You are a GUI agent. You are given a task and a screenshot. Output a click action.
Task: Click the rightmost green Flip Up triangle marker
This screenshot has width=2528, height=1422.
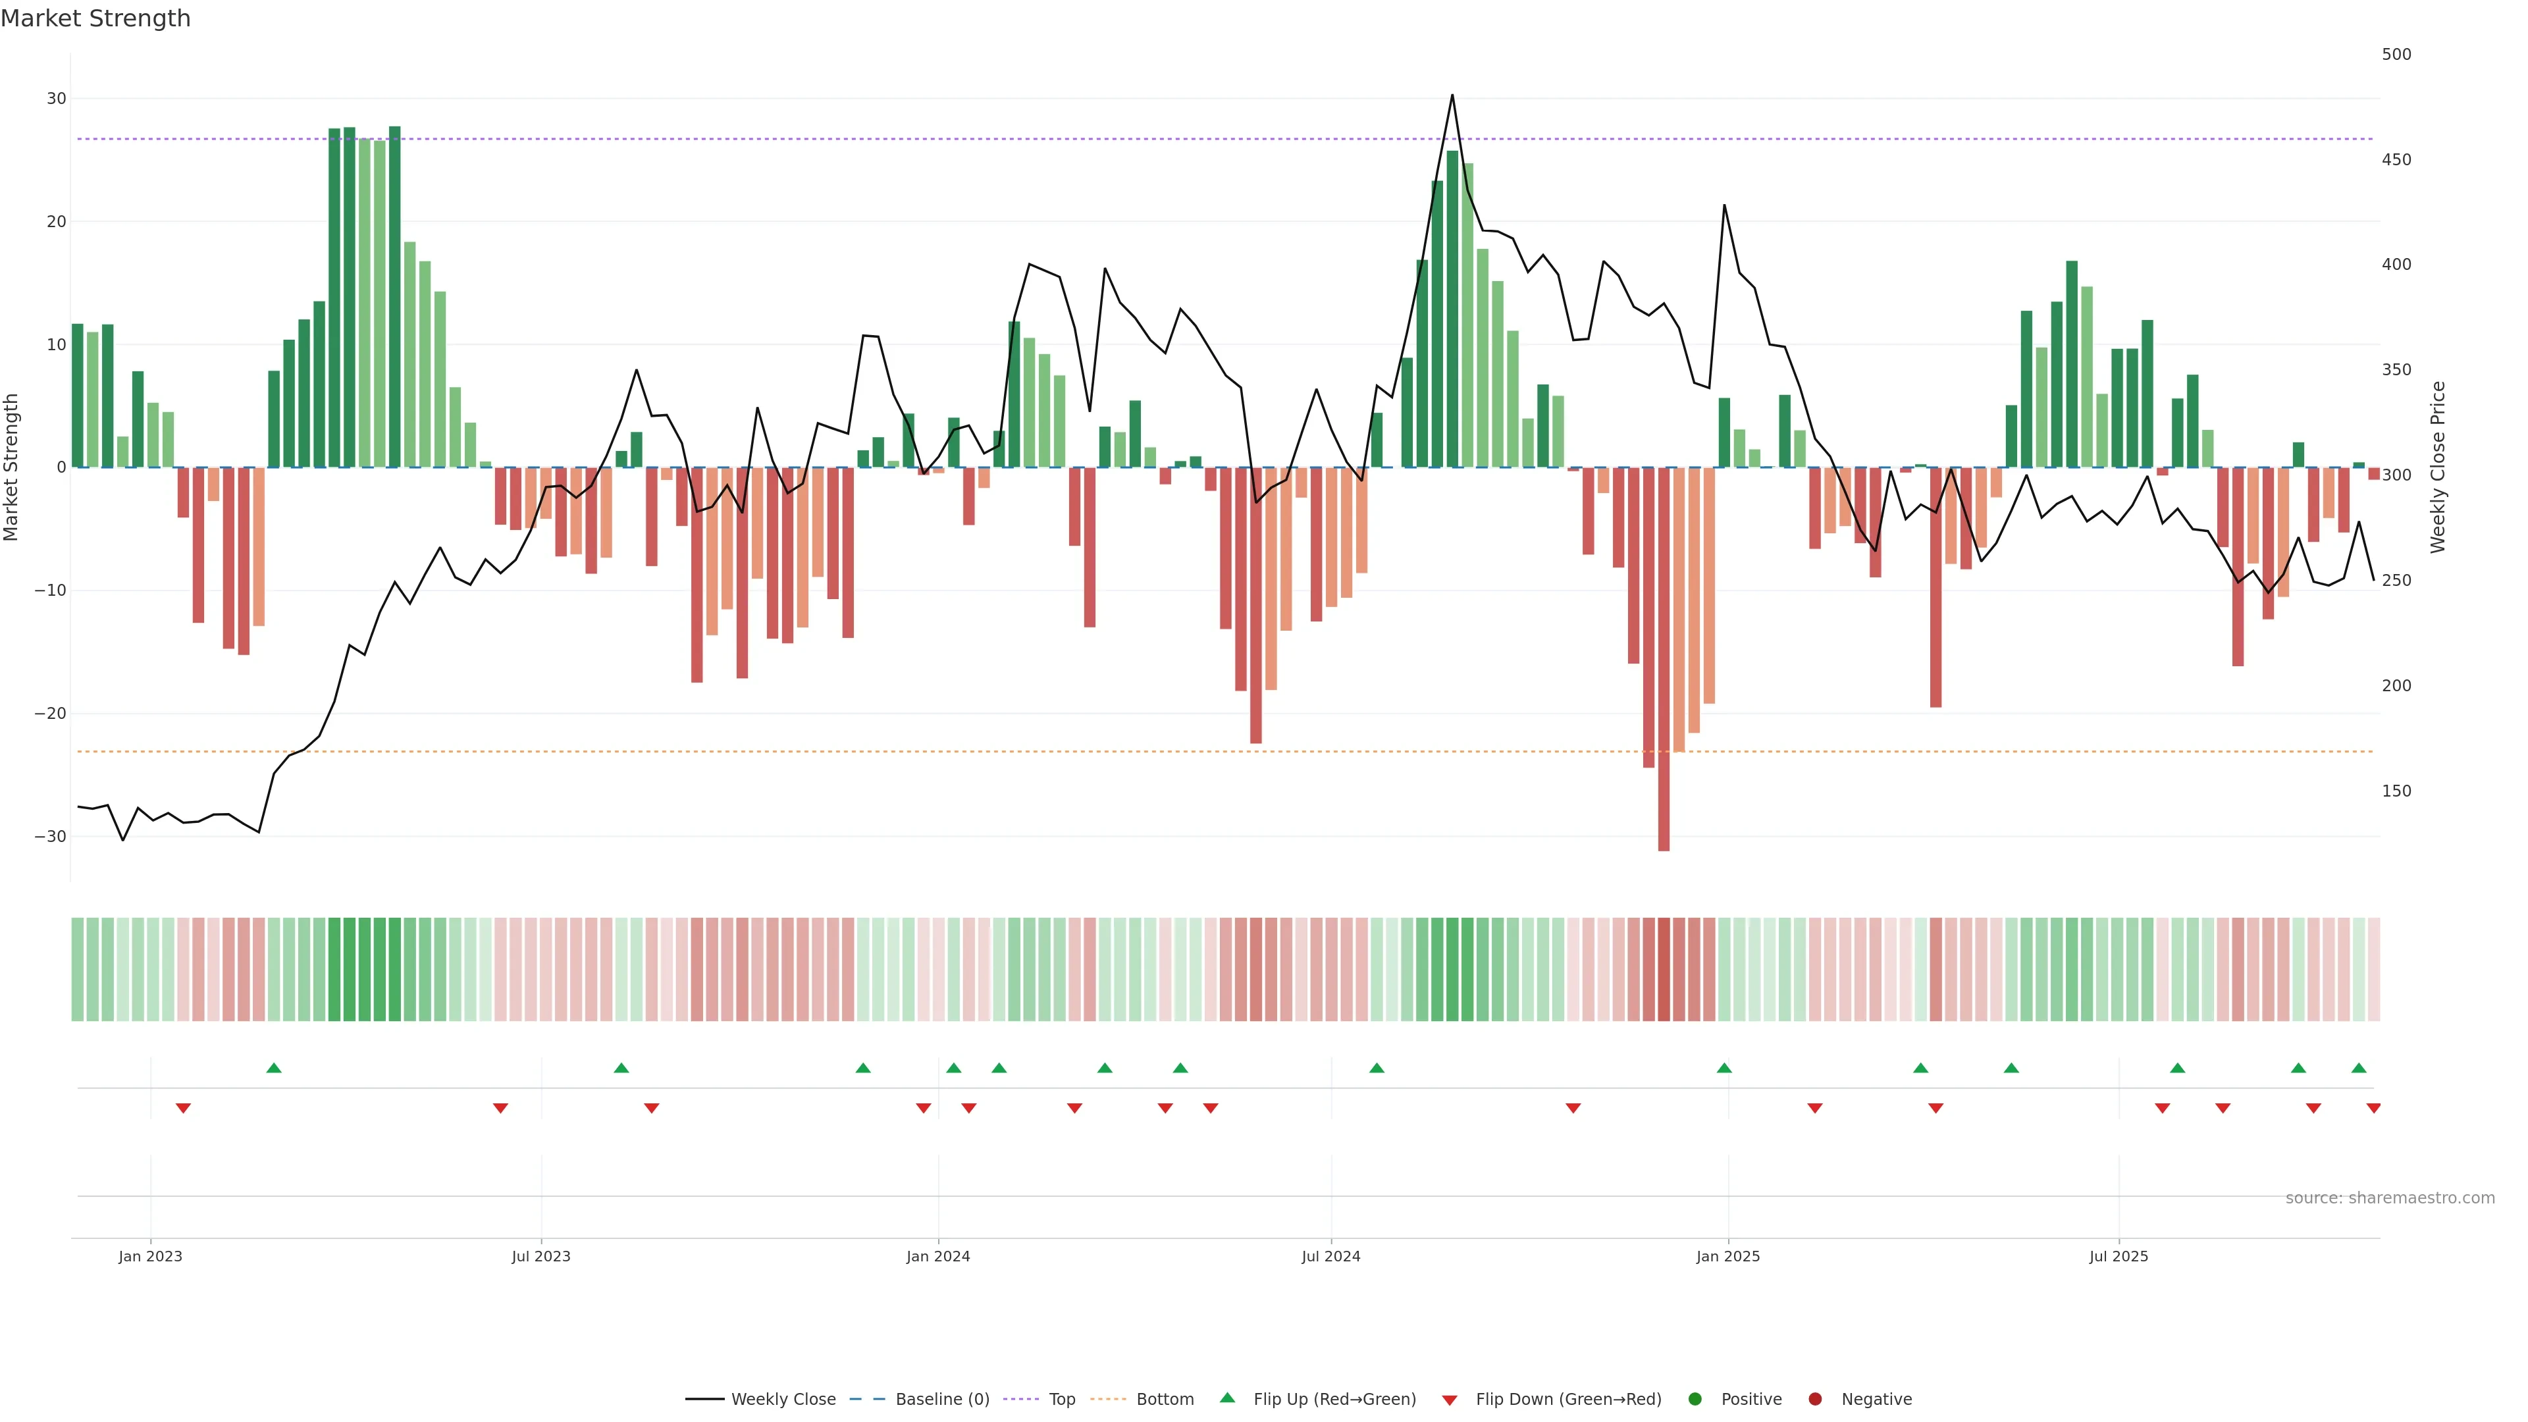(2358, 1068)
